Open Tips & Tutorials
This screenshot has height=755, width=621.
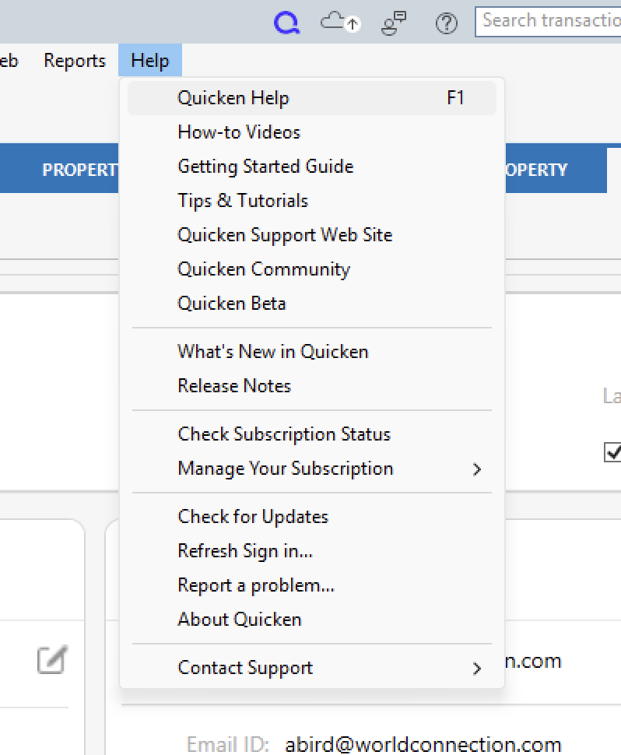click(x=244, y=200)
